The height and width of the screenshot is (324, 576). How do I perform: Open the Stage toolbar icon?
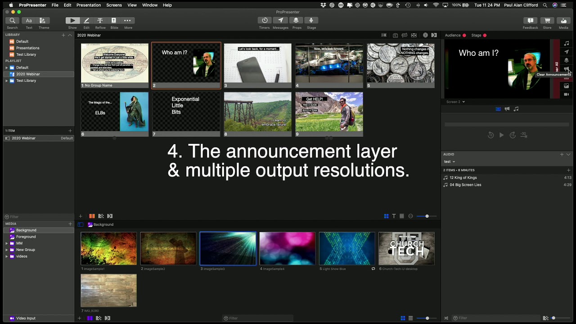click(311, 21)
